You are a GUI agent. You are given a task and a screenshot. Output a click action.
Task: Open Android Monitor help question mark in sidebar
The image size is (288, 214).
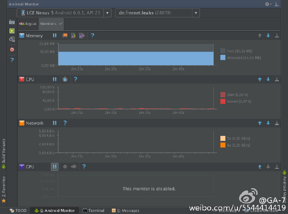coord(12,60)
